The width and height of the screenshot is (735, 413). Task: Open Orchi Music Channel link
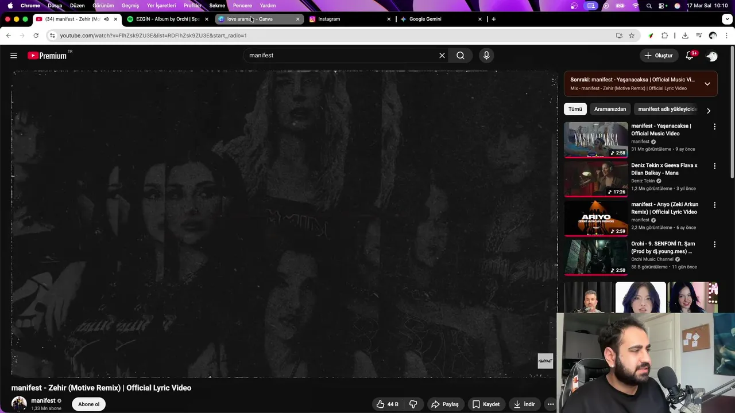[x=652, y=259]
